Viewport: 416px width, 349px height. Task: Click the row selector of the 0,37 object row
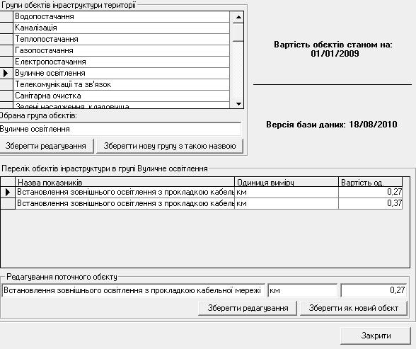8,204
